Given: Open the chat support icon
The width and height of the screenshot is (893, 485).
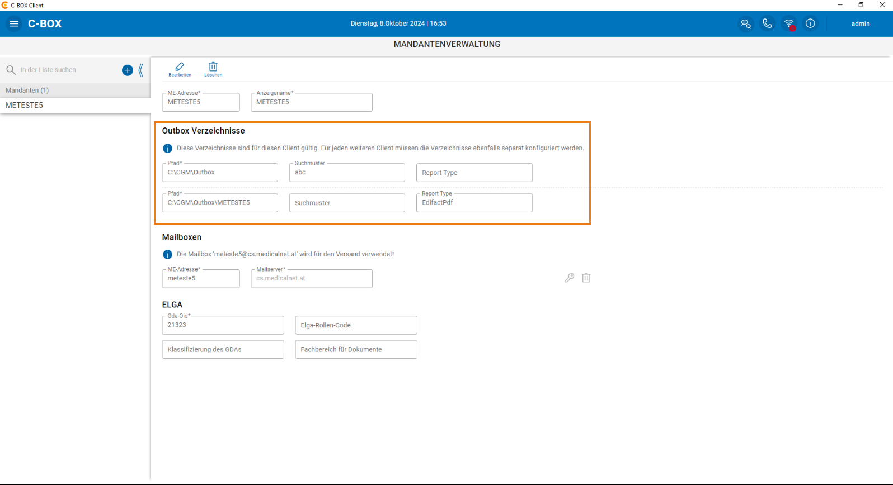Looking at the screenshot, I should pos(746,24).
